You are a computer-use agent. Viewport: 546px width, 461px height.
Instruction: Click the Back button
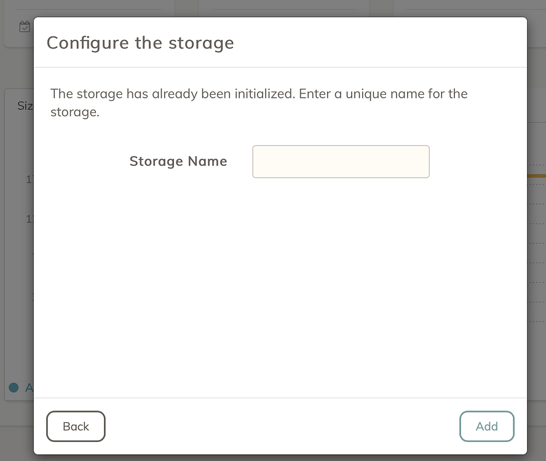point(76,426)
